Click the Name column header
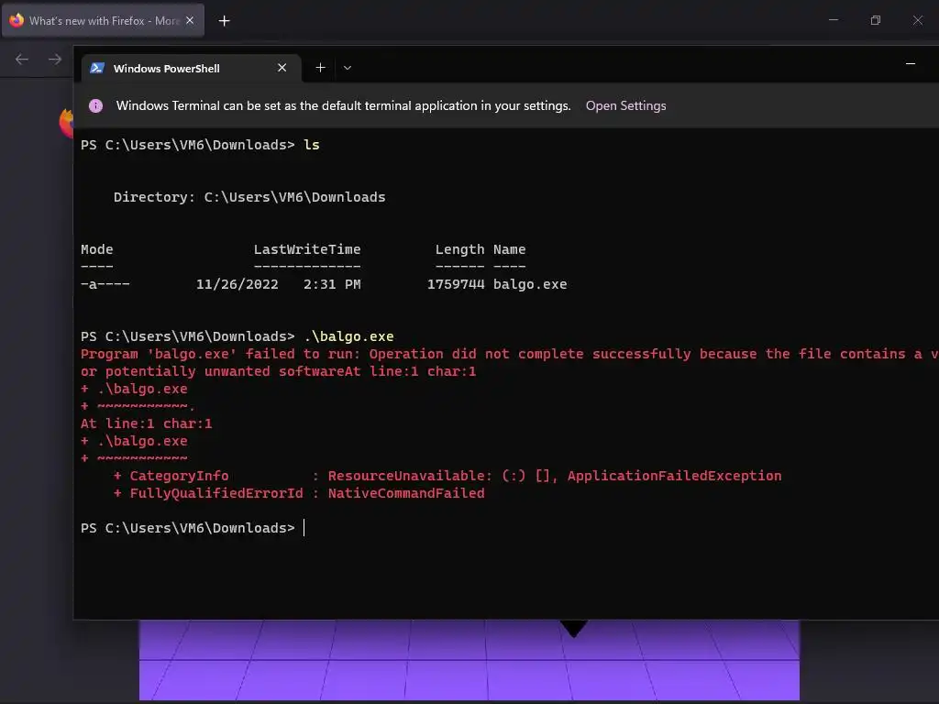Screen dimensions: 939x704 [x=510, y=249]
